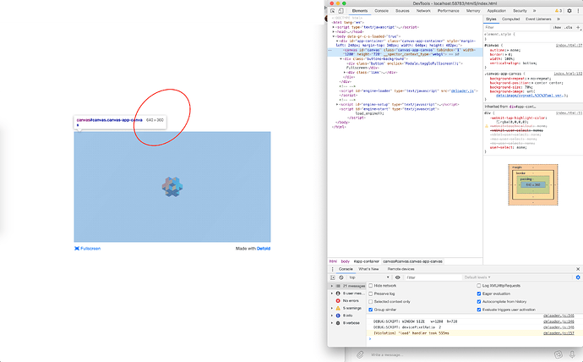Click the Defold logo in the canvas
583x362 pixels.
point(172,187)
